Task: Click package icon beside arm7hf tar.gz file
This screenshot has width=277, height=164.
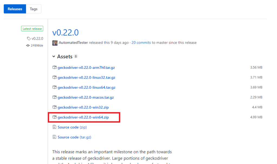Action: click(x=55, y=67)
